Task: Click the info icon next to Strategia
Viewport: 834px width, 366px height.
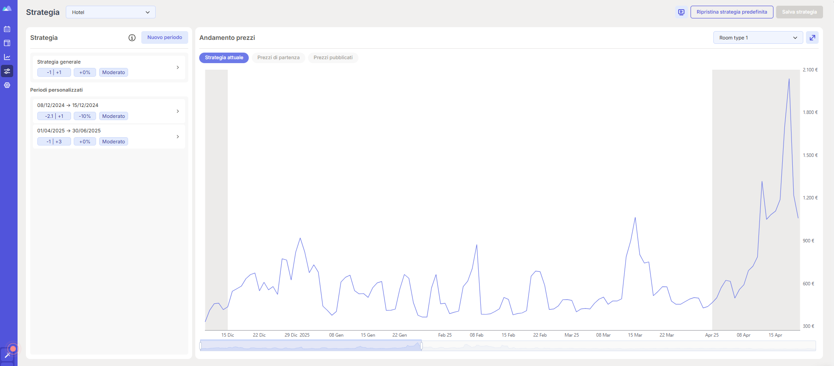Action: pos(132,38)
